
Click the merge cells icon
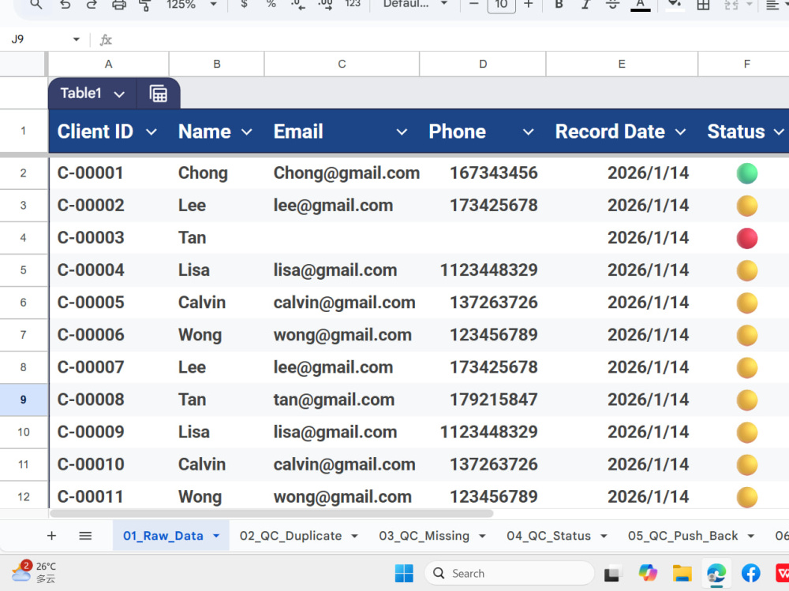pos(731,5)
